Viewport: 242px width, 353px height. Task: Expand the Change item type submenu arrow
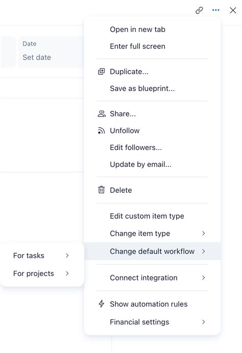coord(204,233)
